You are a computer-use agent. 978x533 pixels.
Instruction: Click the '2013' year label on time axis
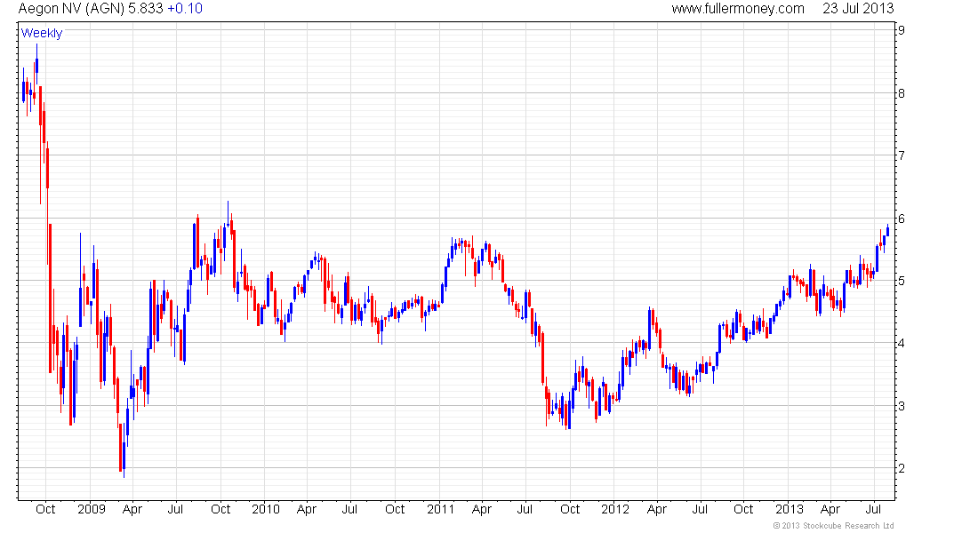click(x=789, y=509)
